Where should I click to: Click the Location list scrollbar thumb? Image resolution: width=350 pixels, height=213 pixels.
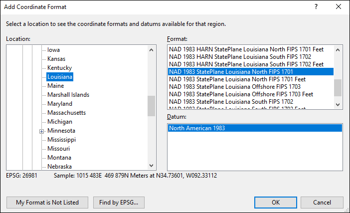point(152,106)
